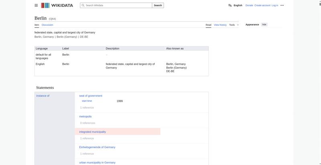The width and height of the screenshot is (321, 165).
Task: Open the View history tab
Action: point(220,25)
